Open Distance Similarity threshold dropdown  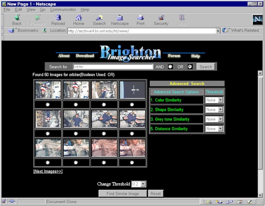214,129
